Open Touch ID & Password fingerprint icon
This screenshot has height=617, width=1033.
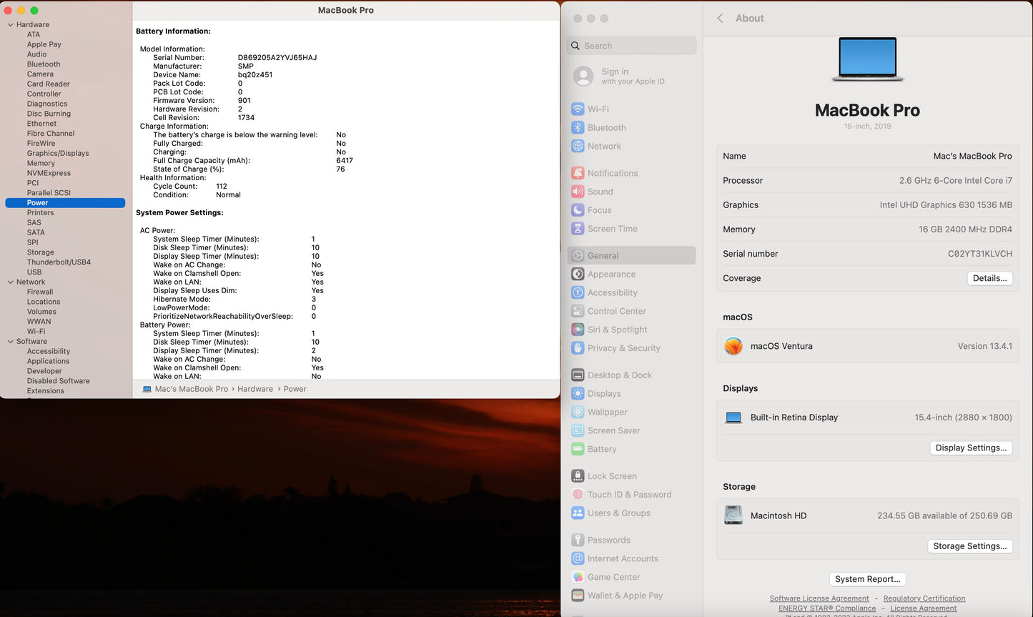tap(578, 495)
